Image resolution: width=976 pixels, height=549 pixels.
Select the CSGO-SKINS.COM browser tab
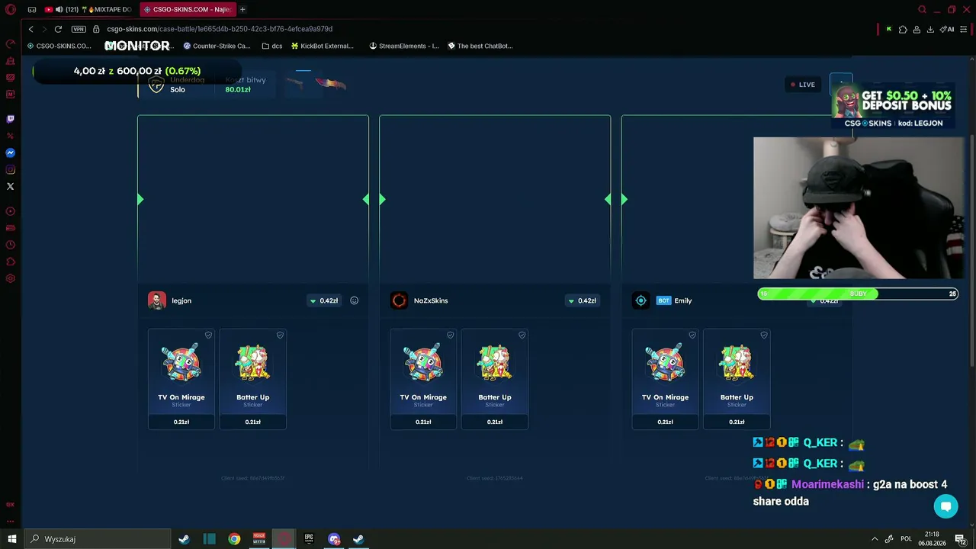coord(188,10)
